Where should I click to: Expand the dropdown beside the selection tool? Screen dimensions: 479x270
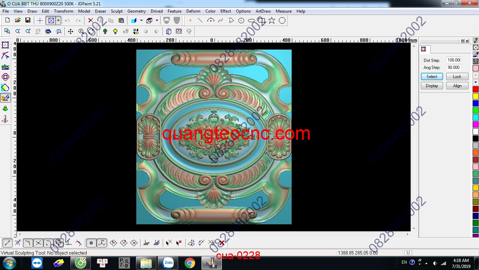[58, 20]
